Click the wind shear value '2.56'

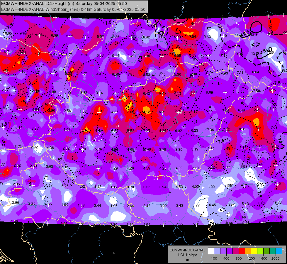tap(67, 111)
